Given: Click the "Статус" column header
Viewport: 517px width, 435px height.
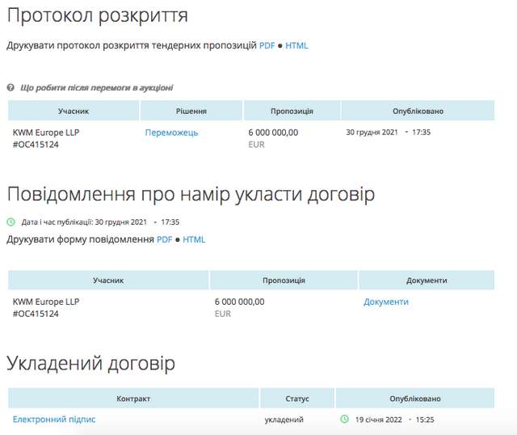Looking at the screenshot, I should pyautogui.click(x=297, y=399).
